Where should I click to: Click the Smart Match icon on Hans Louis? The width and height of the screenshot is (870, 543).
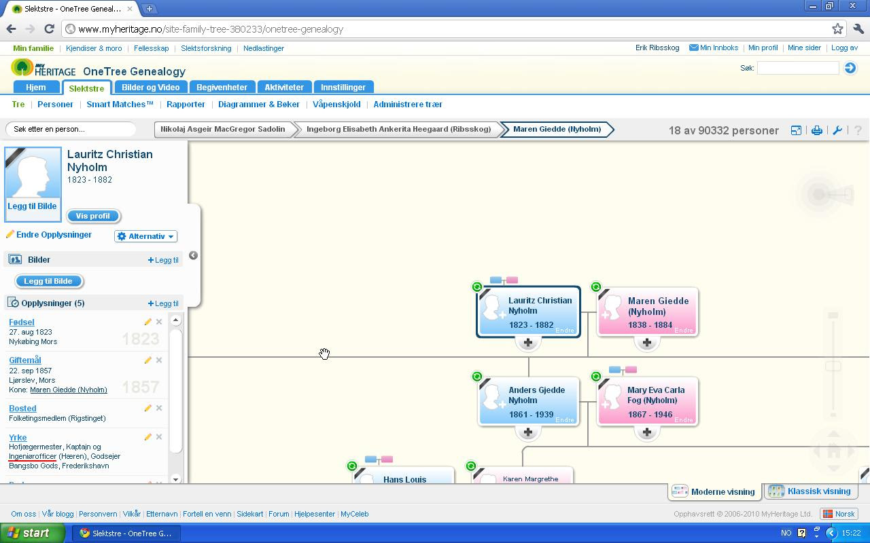[352, 466]
